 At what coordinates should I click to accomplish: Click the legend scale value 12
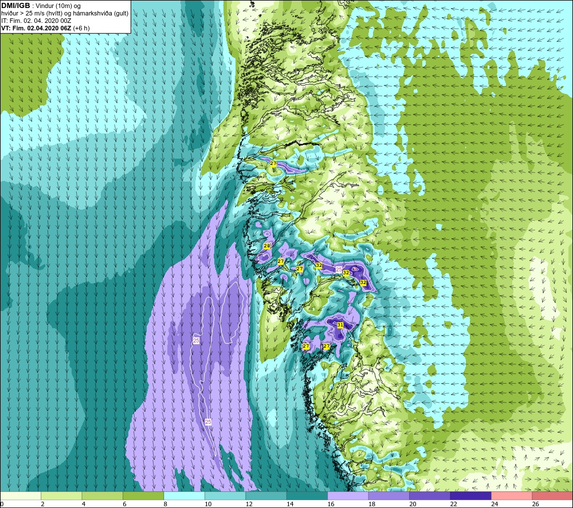tap(249, 504)
